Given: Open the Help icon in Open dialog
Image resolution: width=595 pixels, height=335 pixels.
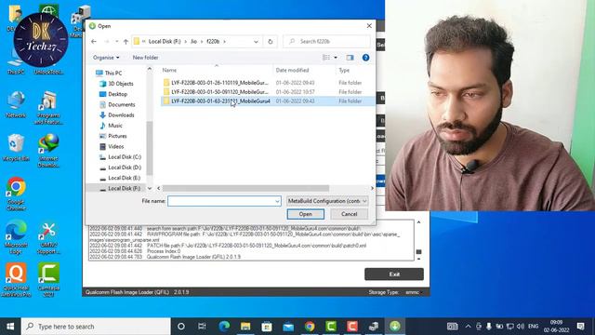Looking at the screenshot, I should (365, 58).
